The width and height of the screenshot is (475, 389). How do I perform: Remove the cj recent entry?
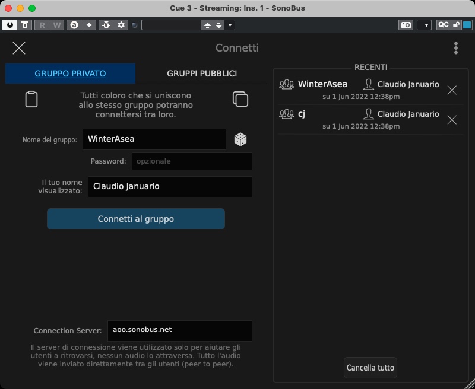[452, 120]
